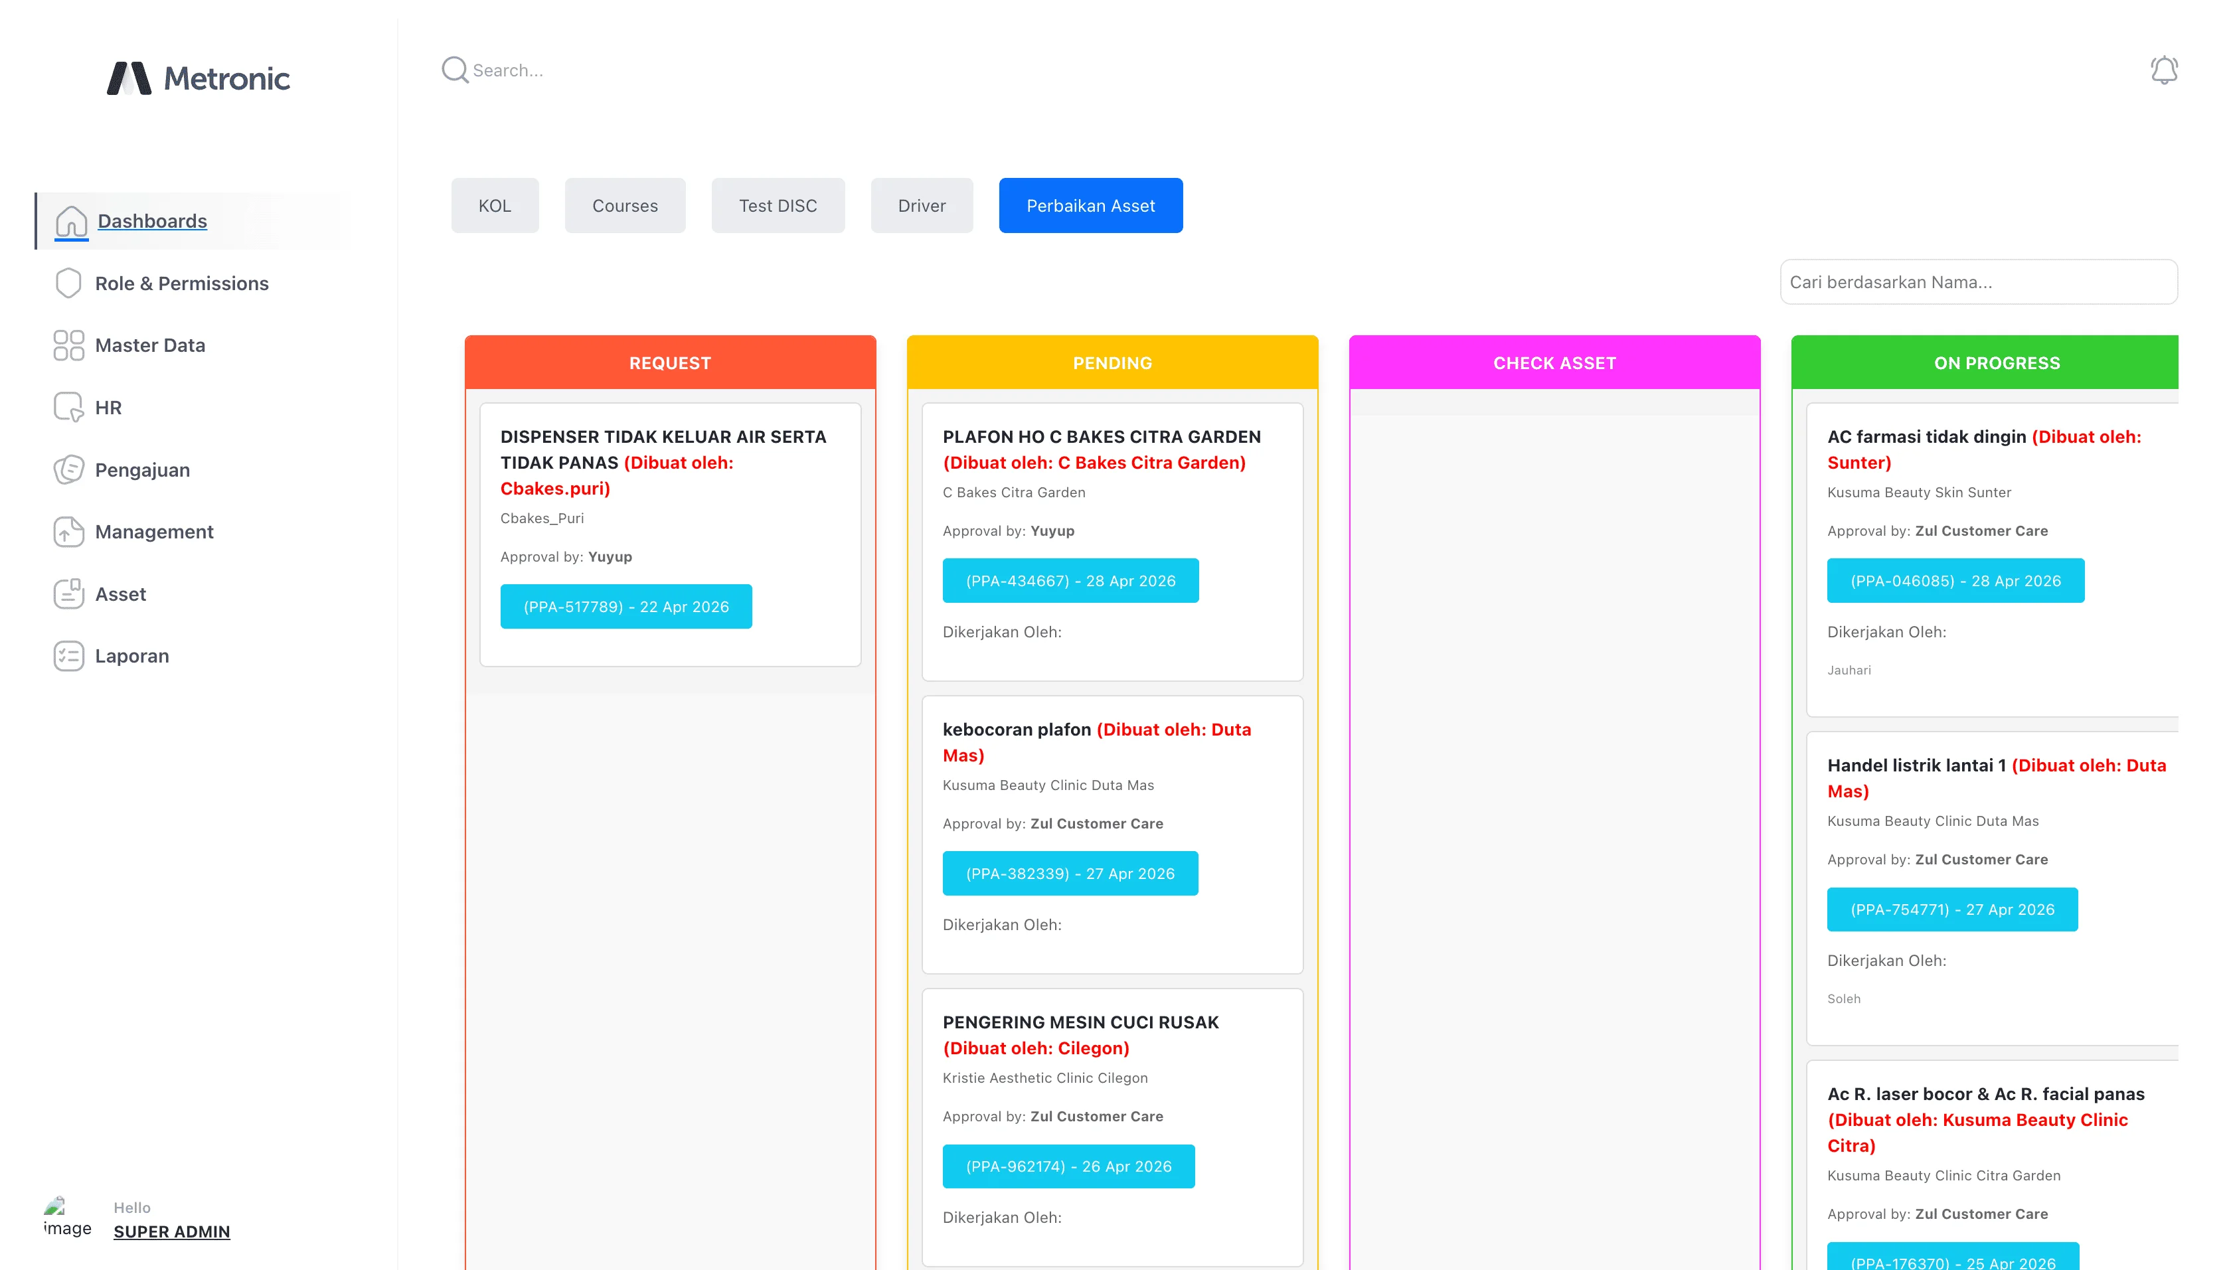Click the PPA-517789 date badge

[625, 606]
